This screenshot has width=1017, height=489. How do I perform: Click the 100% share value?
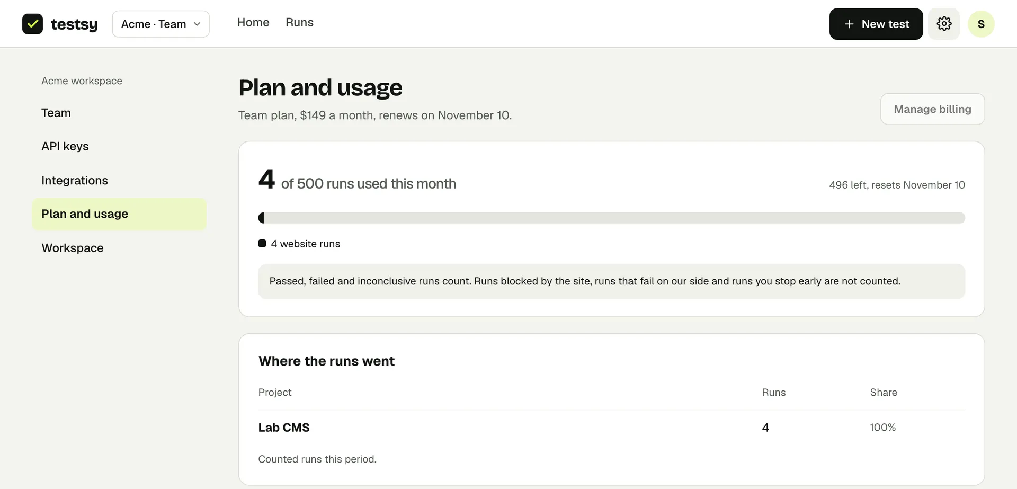882,428
